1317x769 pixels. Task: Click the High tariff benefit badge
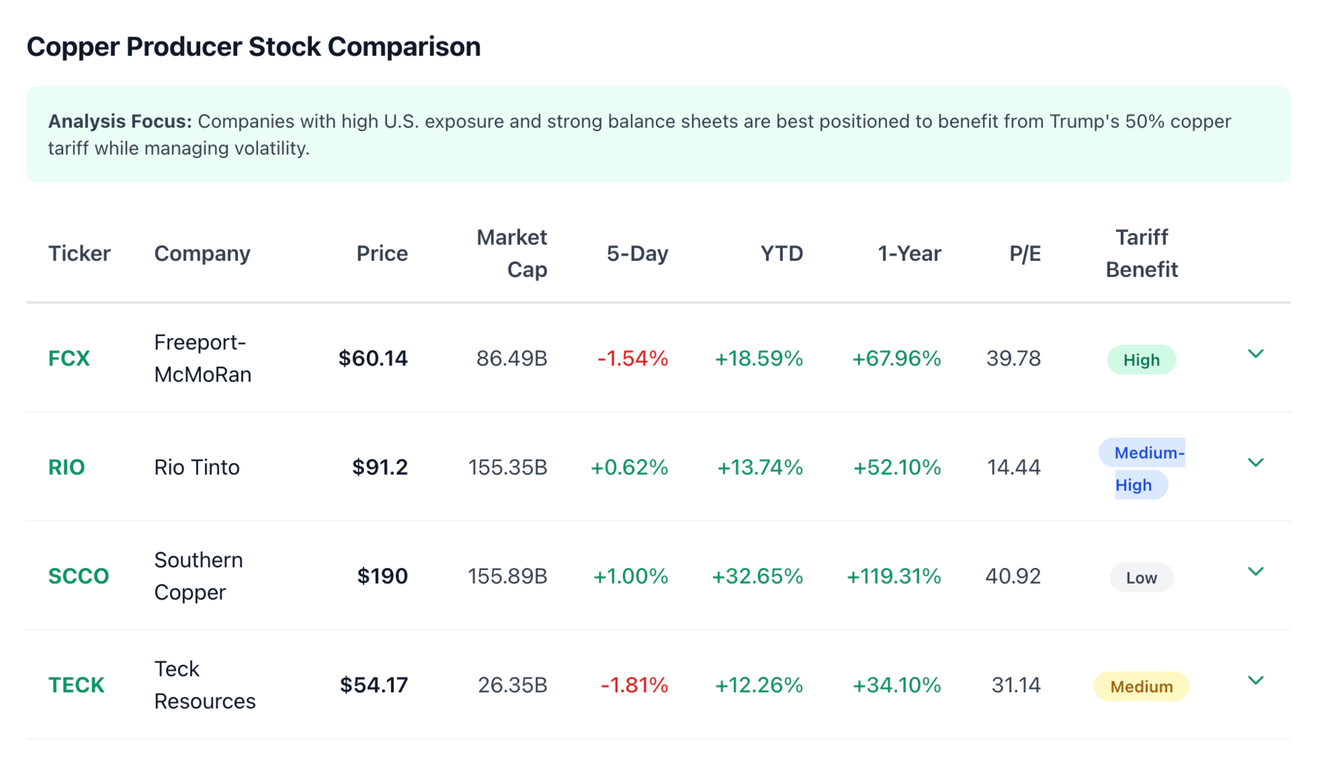click(x=1141, y=360)
